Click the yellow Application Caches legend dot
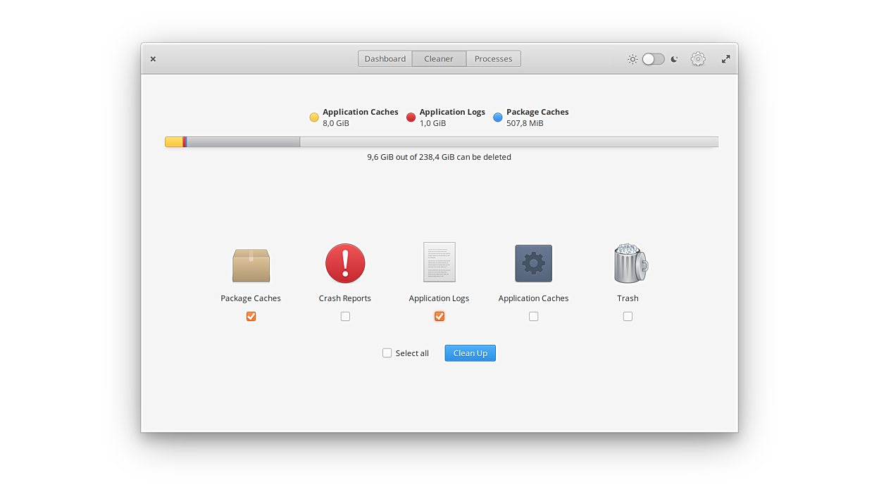 pos(314,118)
